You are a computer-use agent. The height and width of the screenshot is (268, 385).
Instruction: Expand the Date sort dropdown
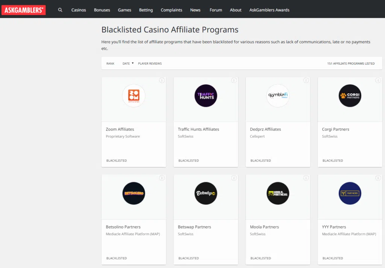(128, 64)
